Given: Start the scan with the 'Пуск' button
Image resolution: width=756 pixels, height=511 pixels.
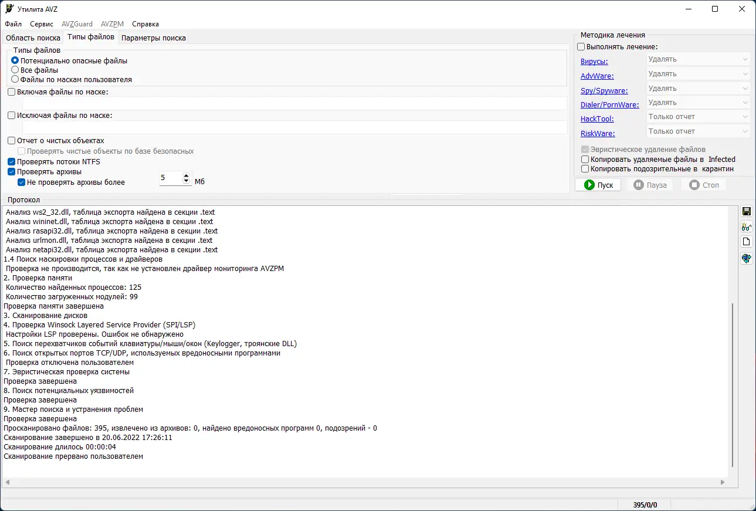Looking at the screenshot, I should click(x=598, y=185).
